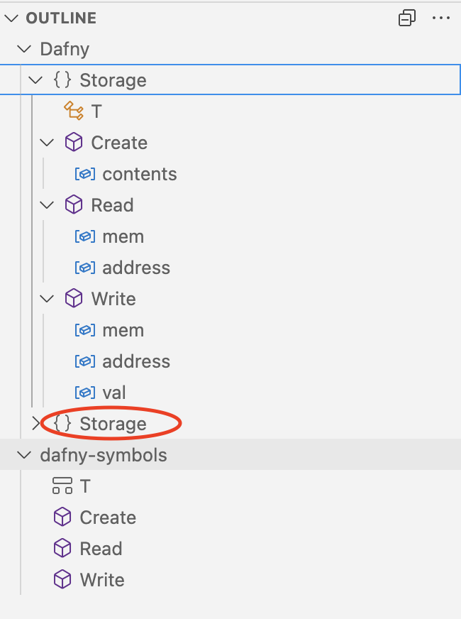The image size is (461, 619).
Task: Select the address entry under Read
Action: (x=136, y=267)
